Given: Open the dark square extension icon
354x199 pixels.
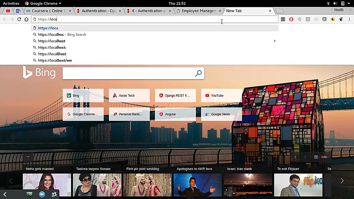Looking at the screenshot, I should [x=324, y=19].
